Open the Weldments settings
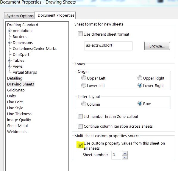The width and height of the screenshot is (178, 171). click(x=17, y=132)
